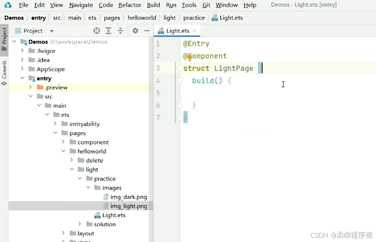Collapse the pages folder
Image resolution: width=376 pixels, height=242 pixels.
tap(55, 133)
